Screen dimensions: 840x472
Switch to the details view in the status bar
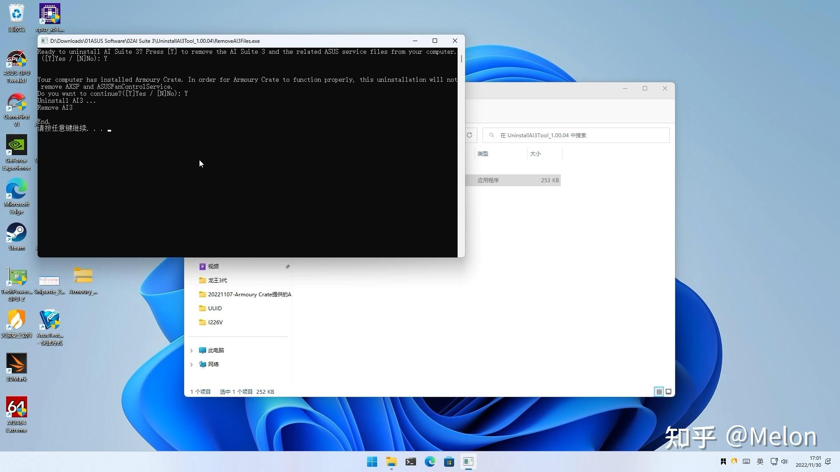click(x=659, y=392)
